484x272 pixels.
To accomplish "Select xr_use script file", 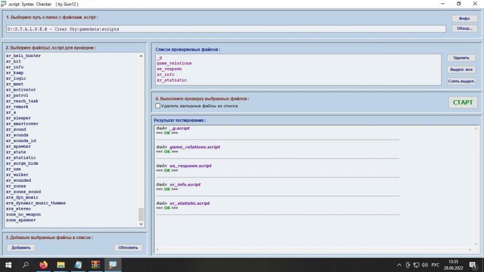I will pyautogui.click(x=14, y=169).
